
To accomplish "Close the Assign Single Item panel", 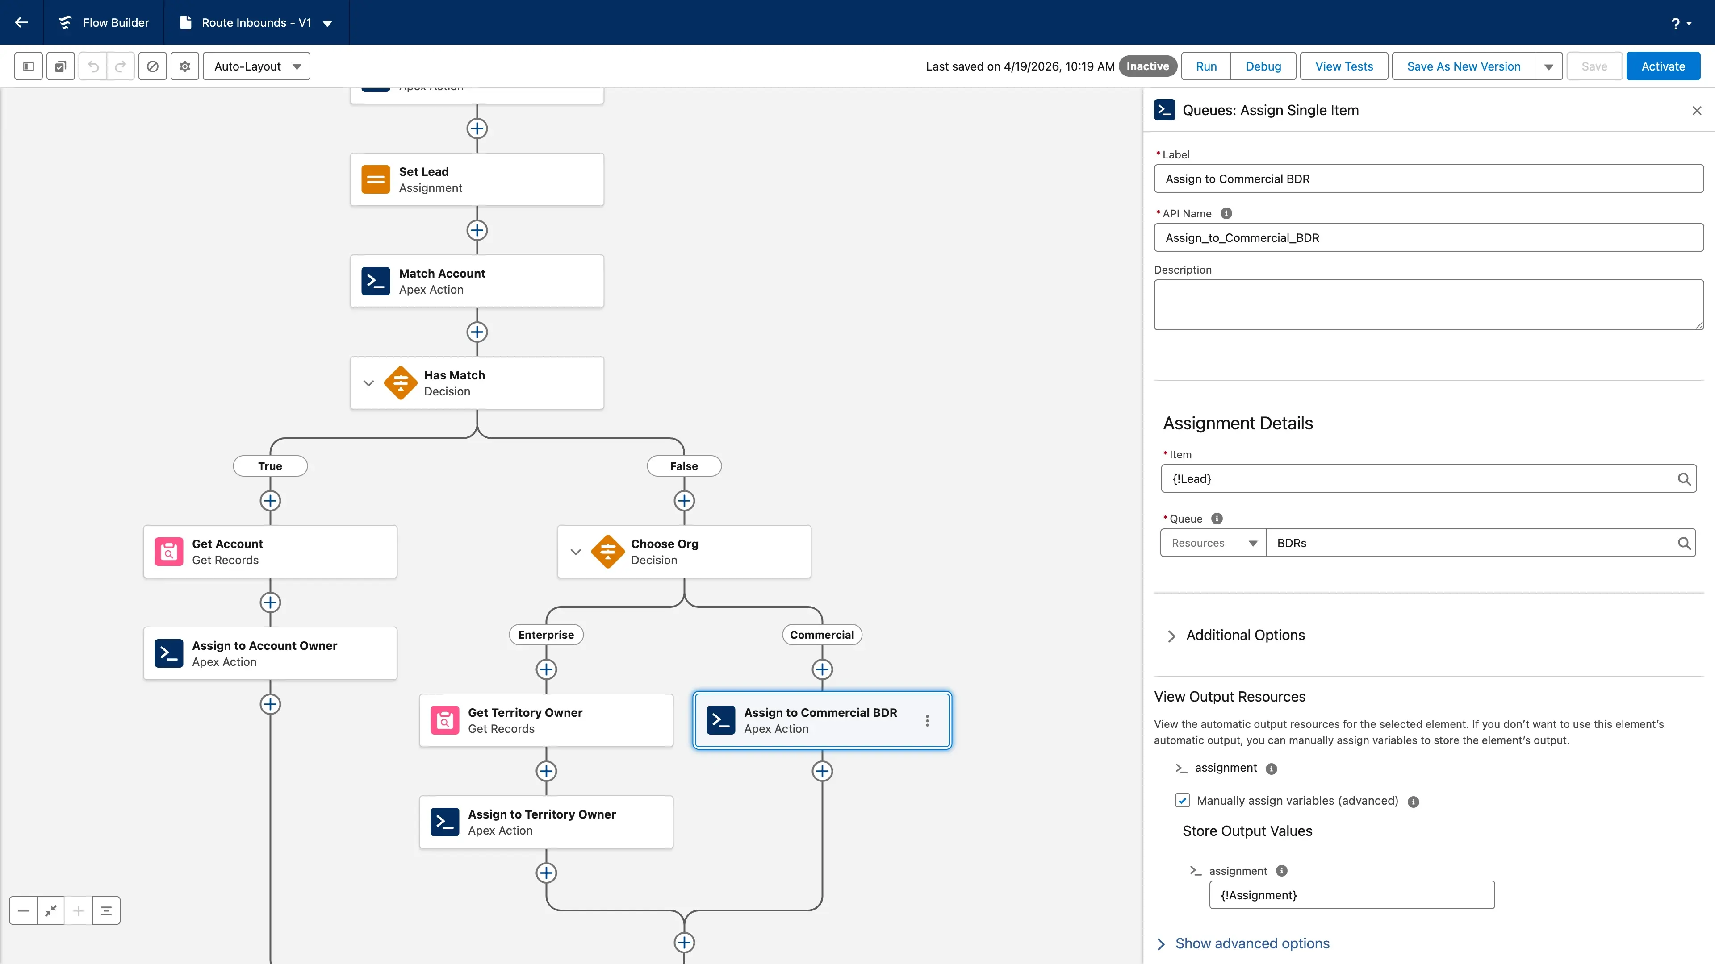I will click(x=1697, y=110).
